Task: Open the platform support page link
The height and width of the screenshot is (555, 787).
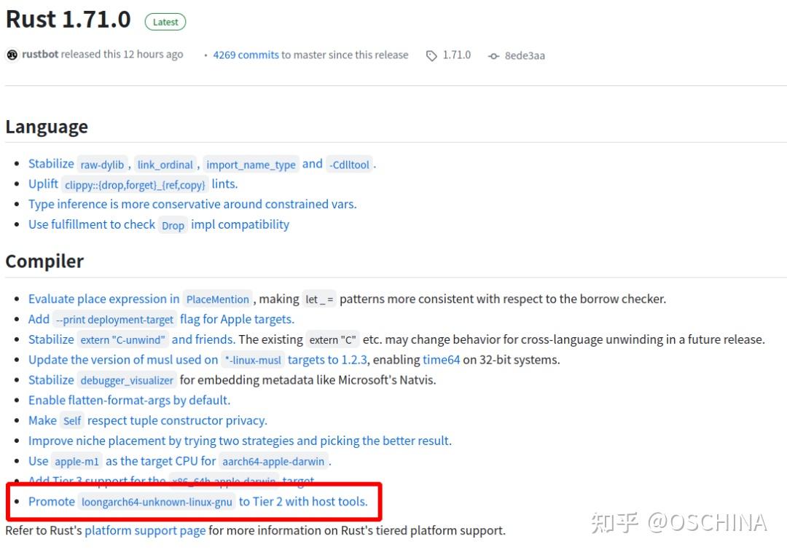Action: click(145, 531)
